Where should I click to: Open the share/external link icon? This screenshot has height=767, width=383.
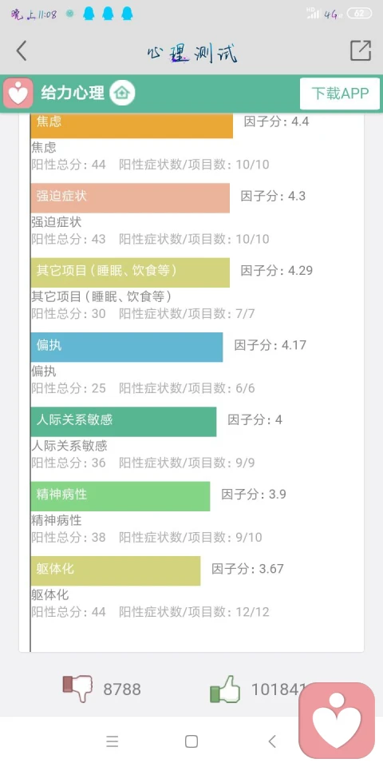(x=361, y=50)
